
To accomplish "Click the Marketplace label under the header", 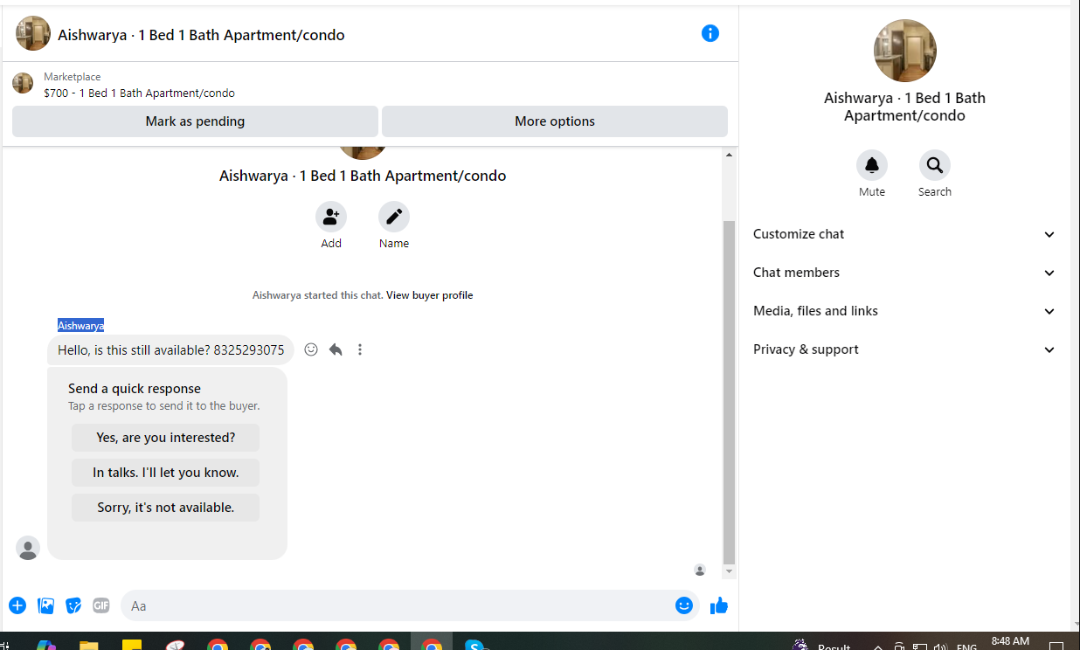I will pos(73,77).
